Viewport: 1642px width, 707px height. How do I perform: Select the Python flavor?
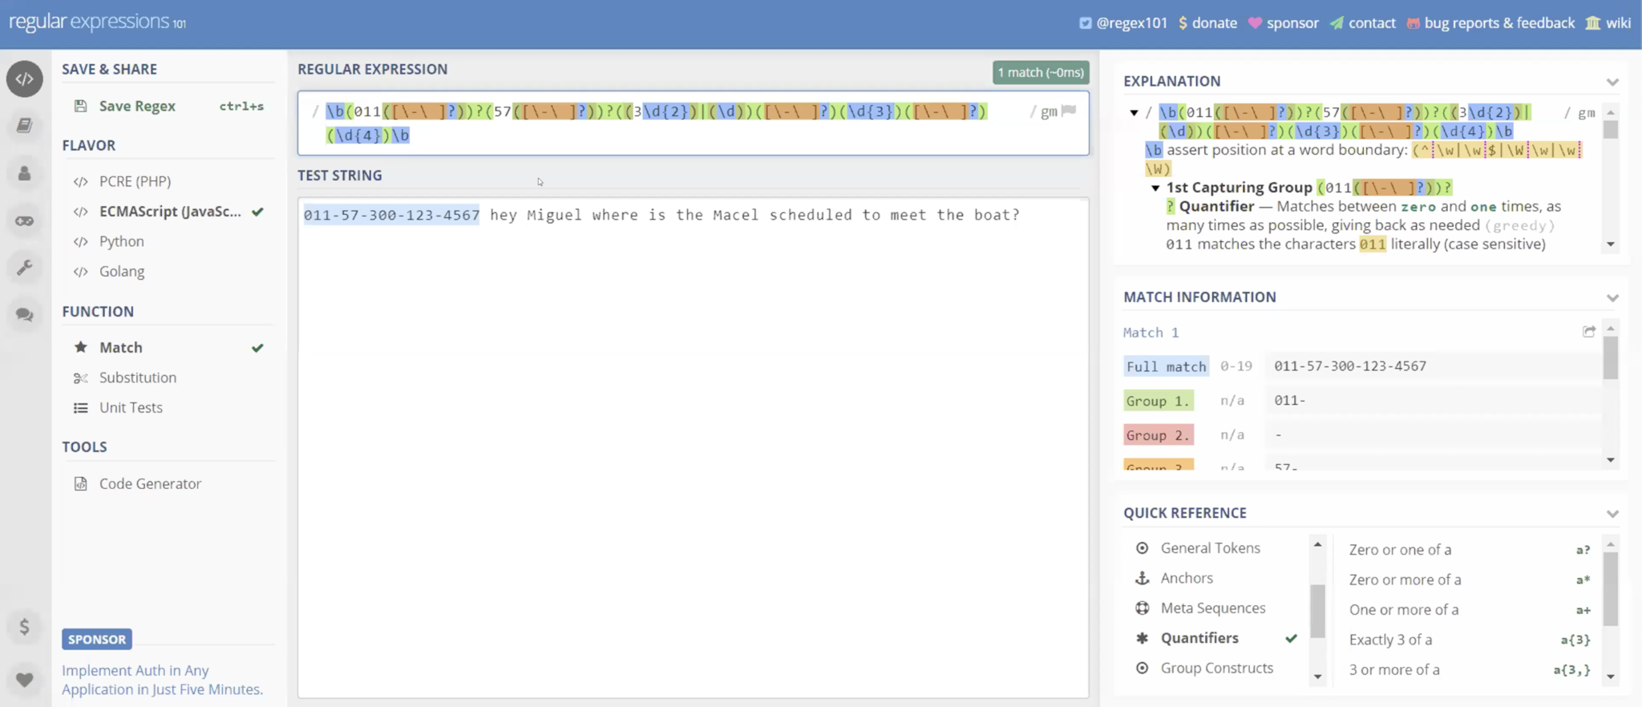[122, 241]
